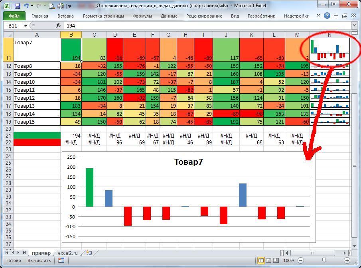This screenshot has height=268, width=361.
Task: Switch to Normal view in status bar
Action: pyautogui.click(x=261, y=260)
